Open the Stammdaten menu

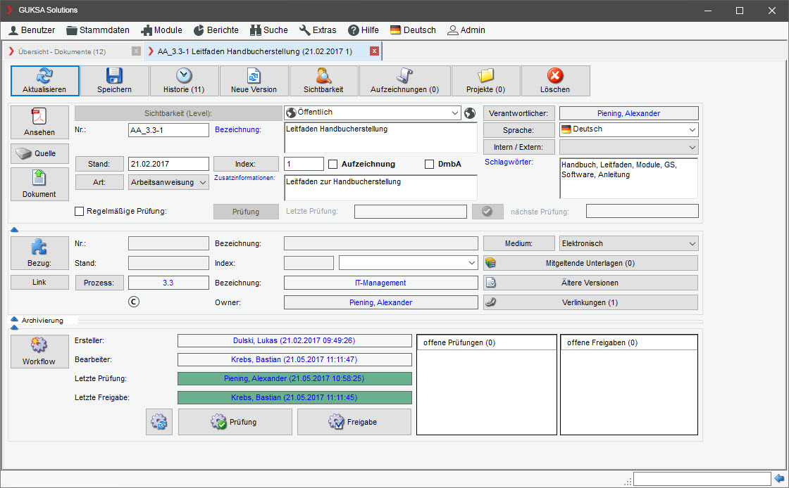click(x=98, y=30)
